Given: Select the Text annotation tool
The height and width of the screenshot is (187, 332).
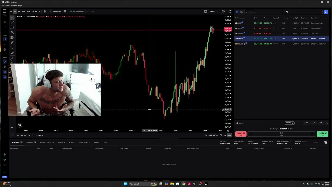Looking at the screenshot, I should (x=12, y=47).
